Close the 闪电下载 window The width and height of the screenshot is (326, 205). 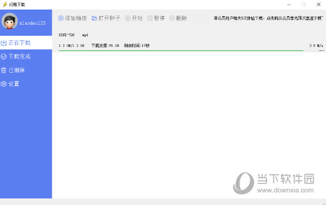318,4
